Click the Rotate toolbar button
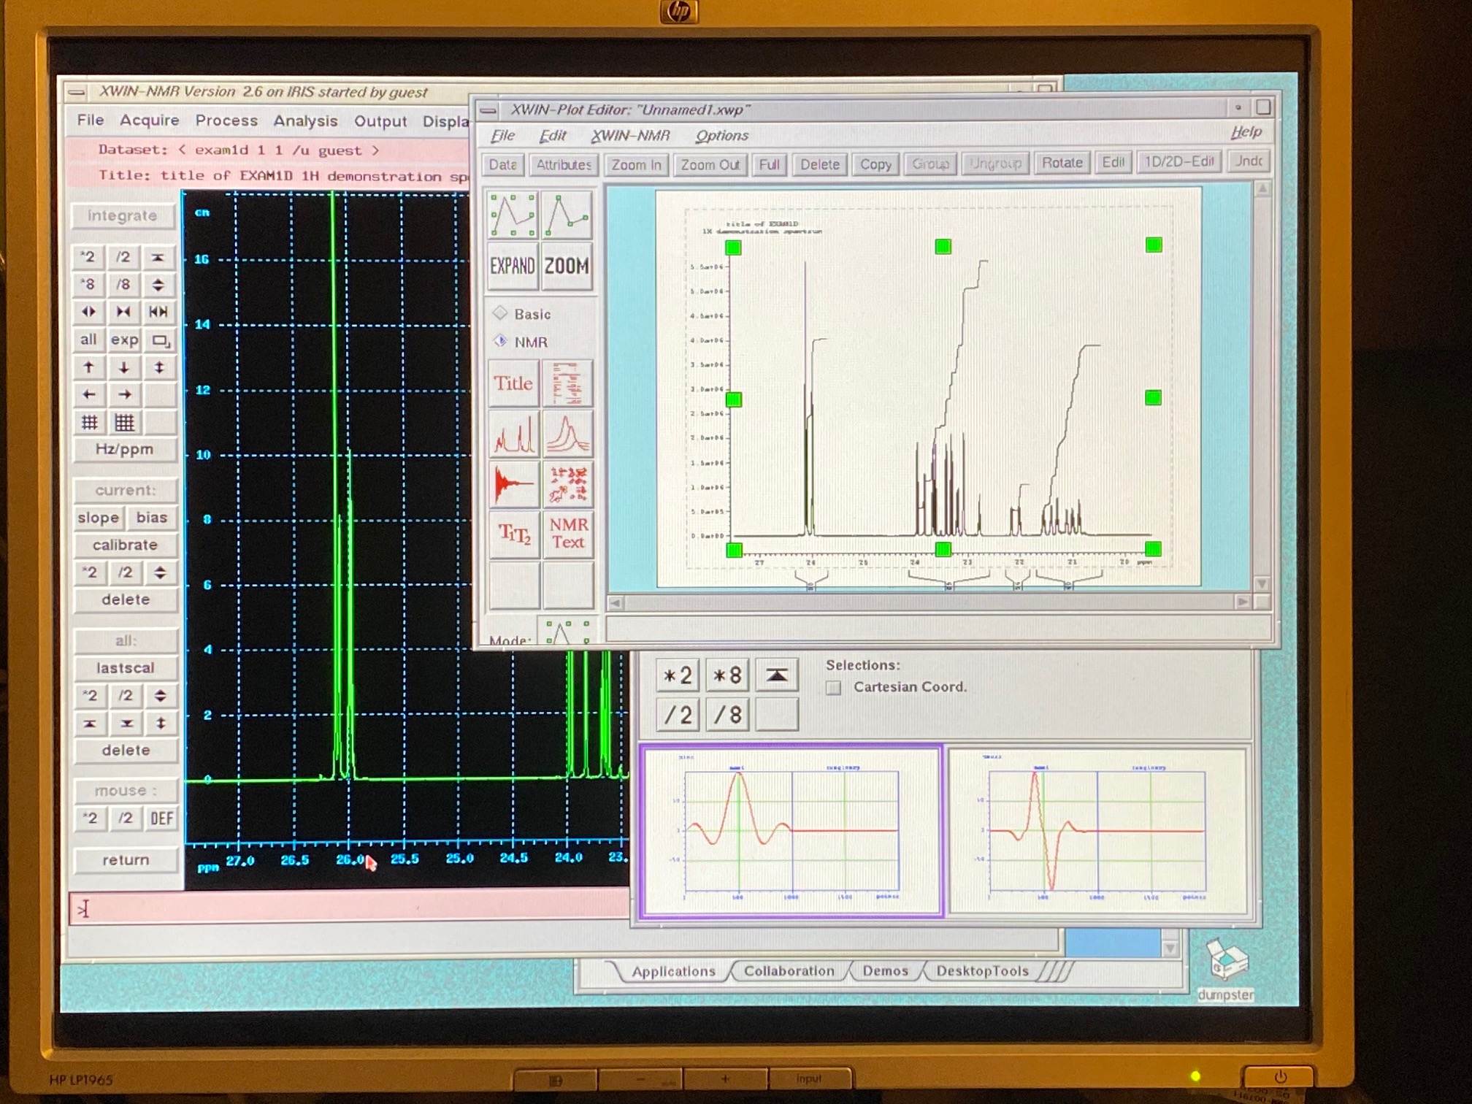Viewport: 1472px width, 1104px height. (x=1062, y=163)
